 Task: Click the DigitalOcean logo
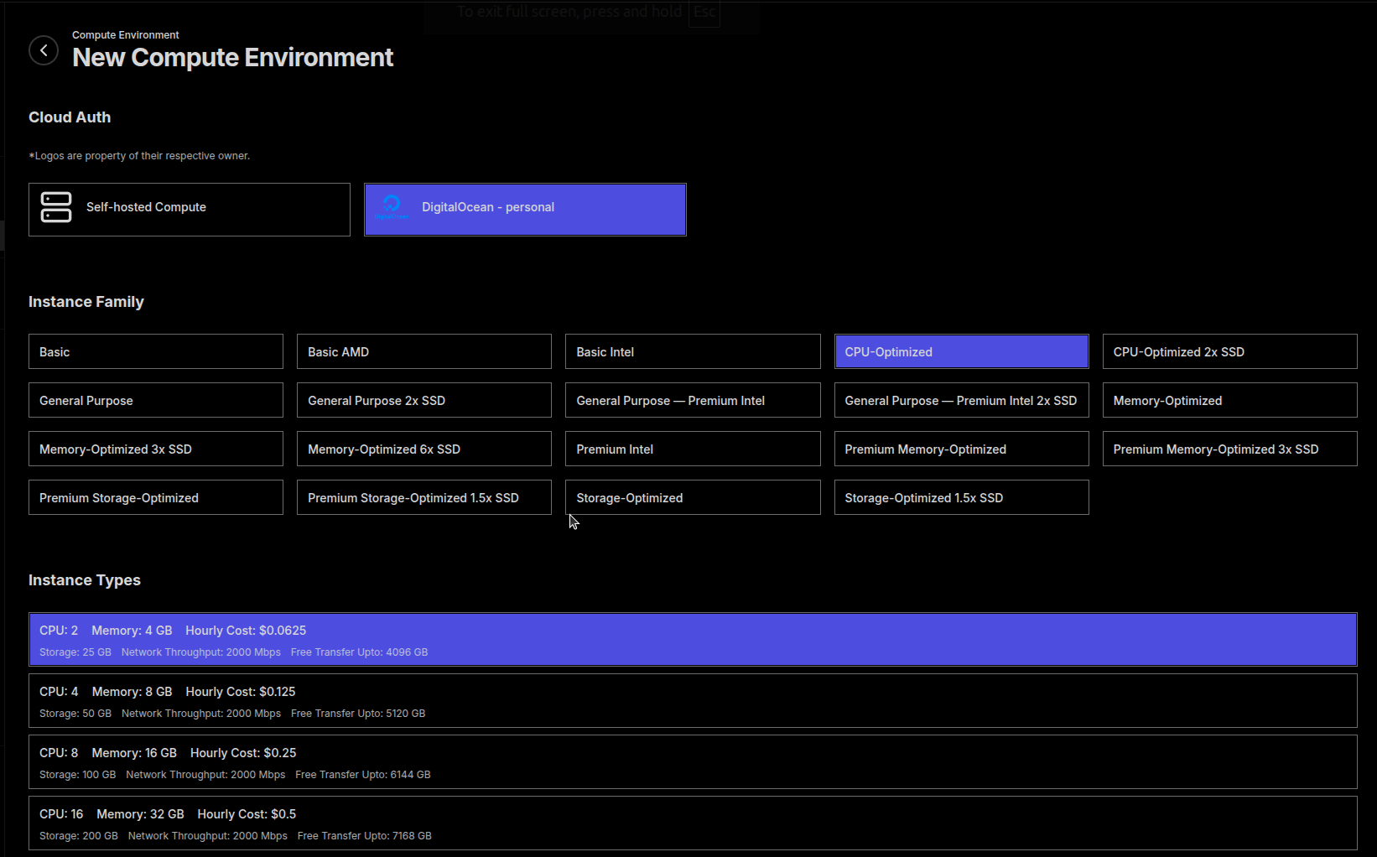(x=392, y=207)
